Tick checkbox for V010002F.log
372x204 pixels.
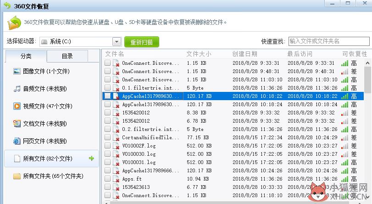pos(108,146)
